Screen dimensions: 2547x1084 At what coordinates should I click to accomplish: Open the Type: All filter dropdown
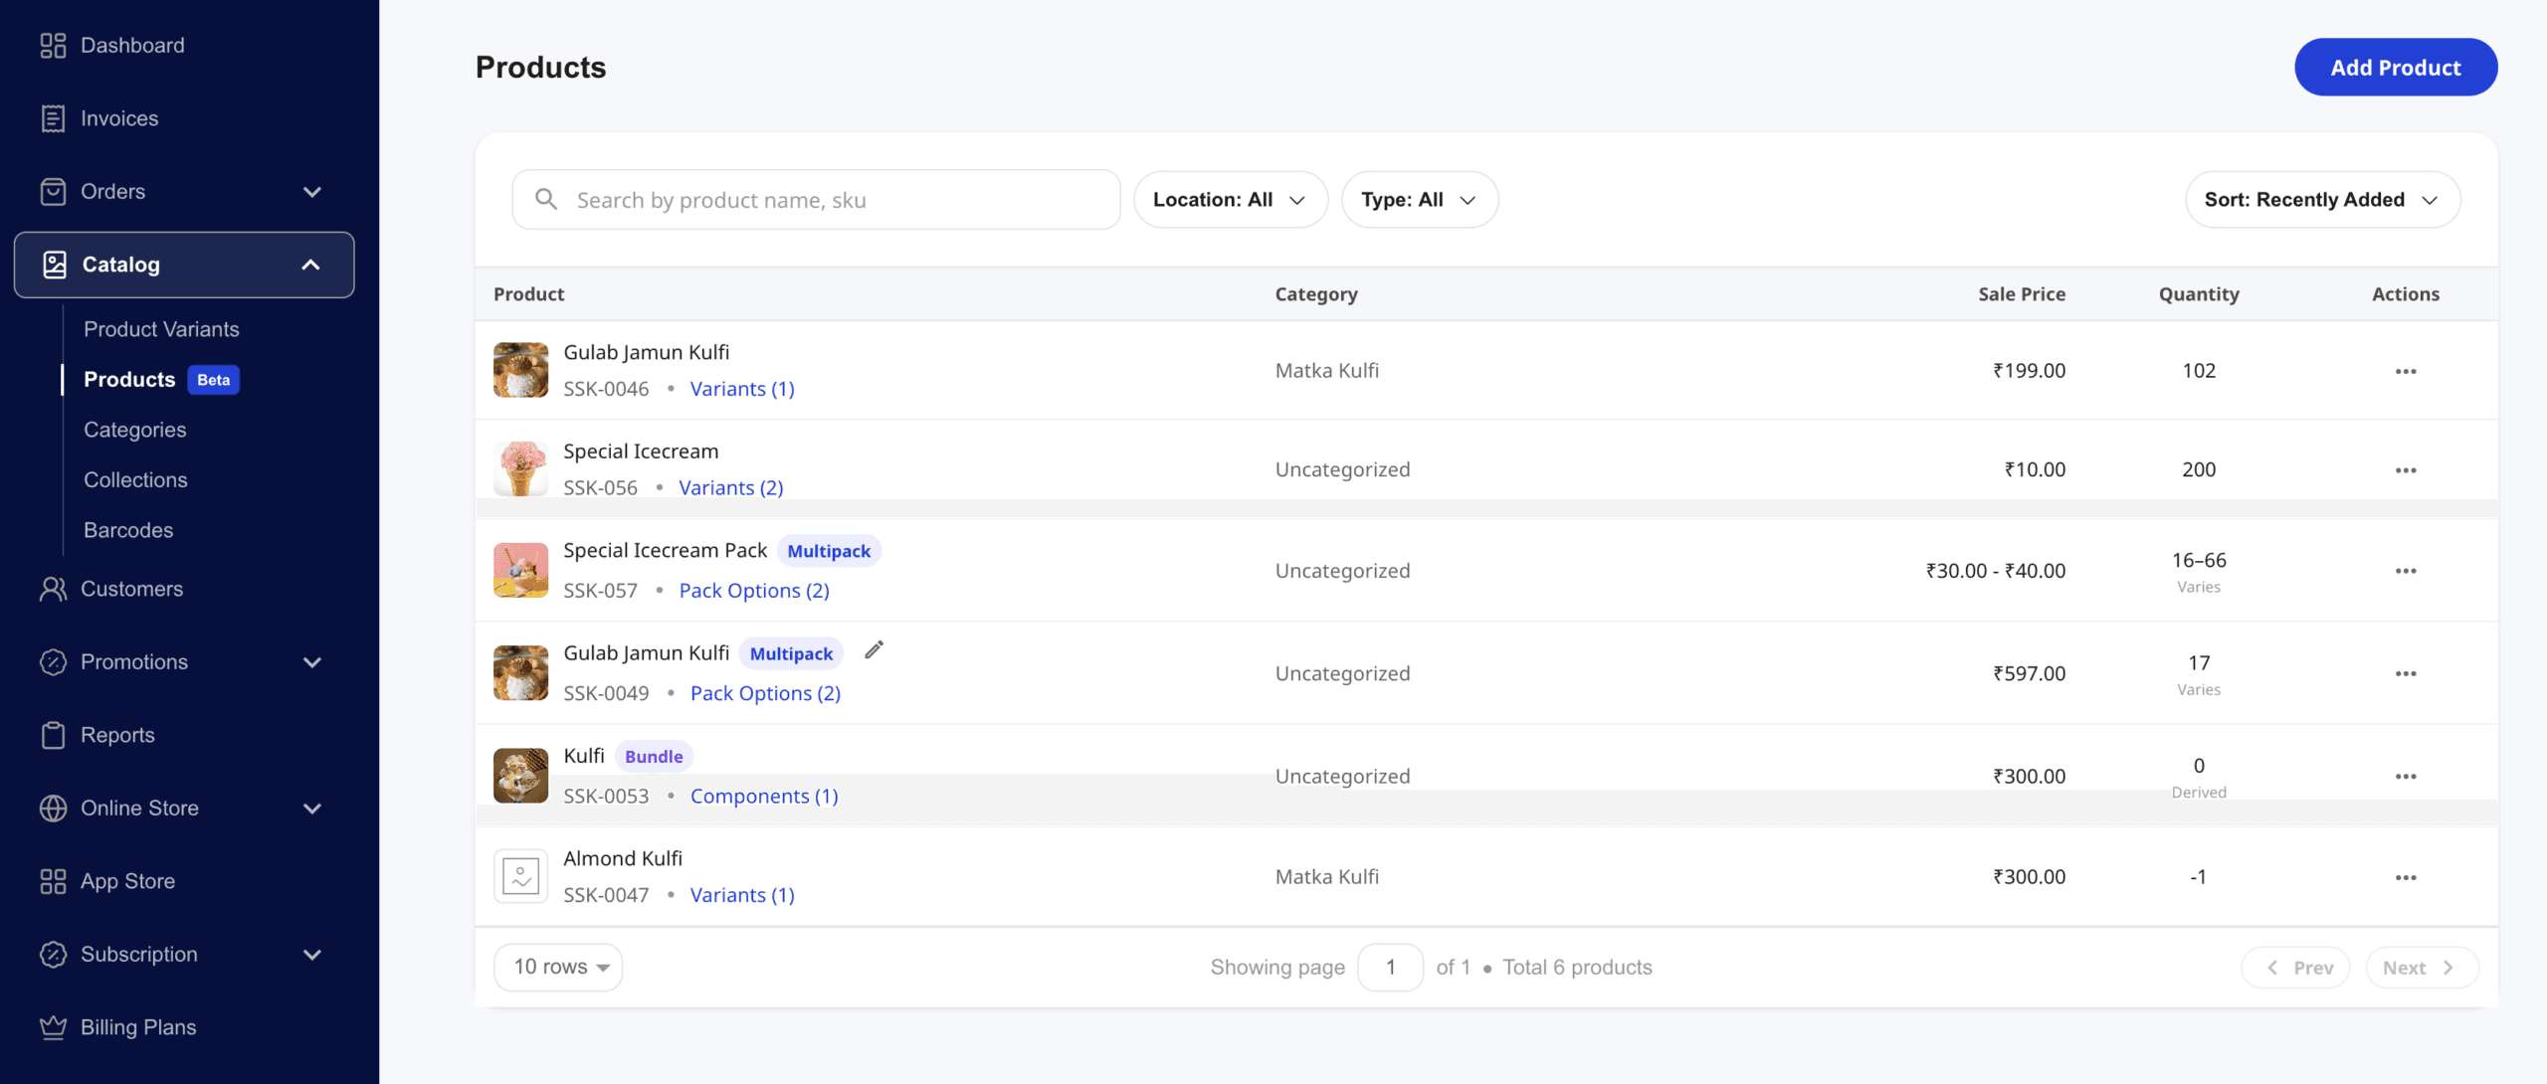(x=1419, y=200)
